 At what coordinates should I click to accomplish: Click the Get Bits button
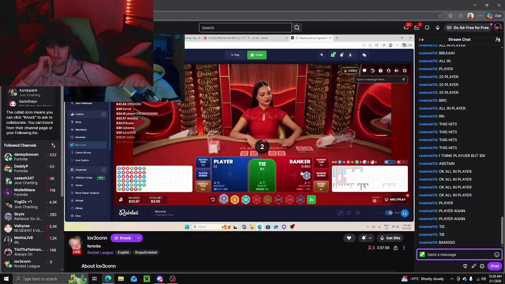[x=390, y=238]
